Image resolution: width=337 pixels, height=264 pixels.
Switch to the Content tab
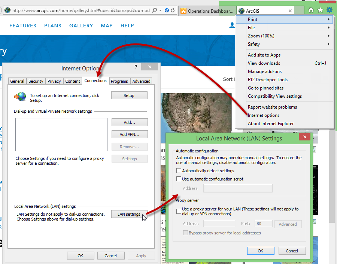[73, 81]
